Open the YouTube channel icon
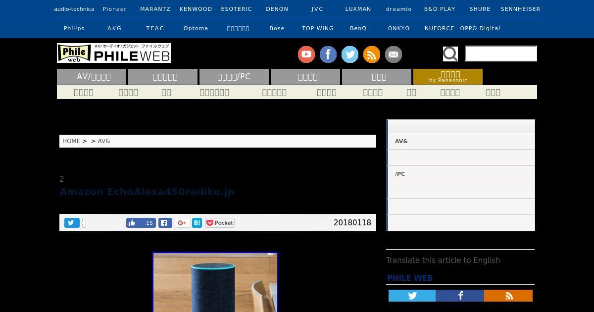Screen dimensions: 594x312 point(306,54)
